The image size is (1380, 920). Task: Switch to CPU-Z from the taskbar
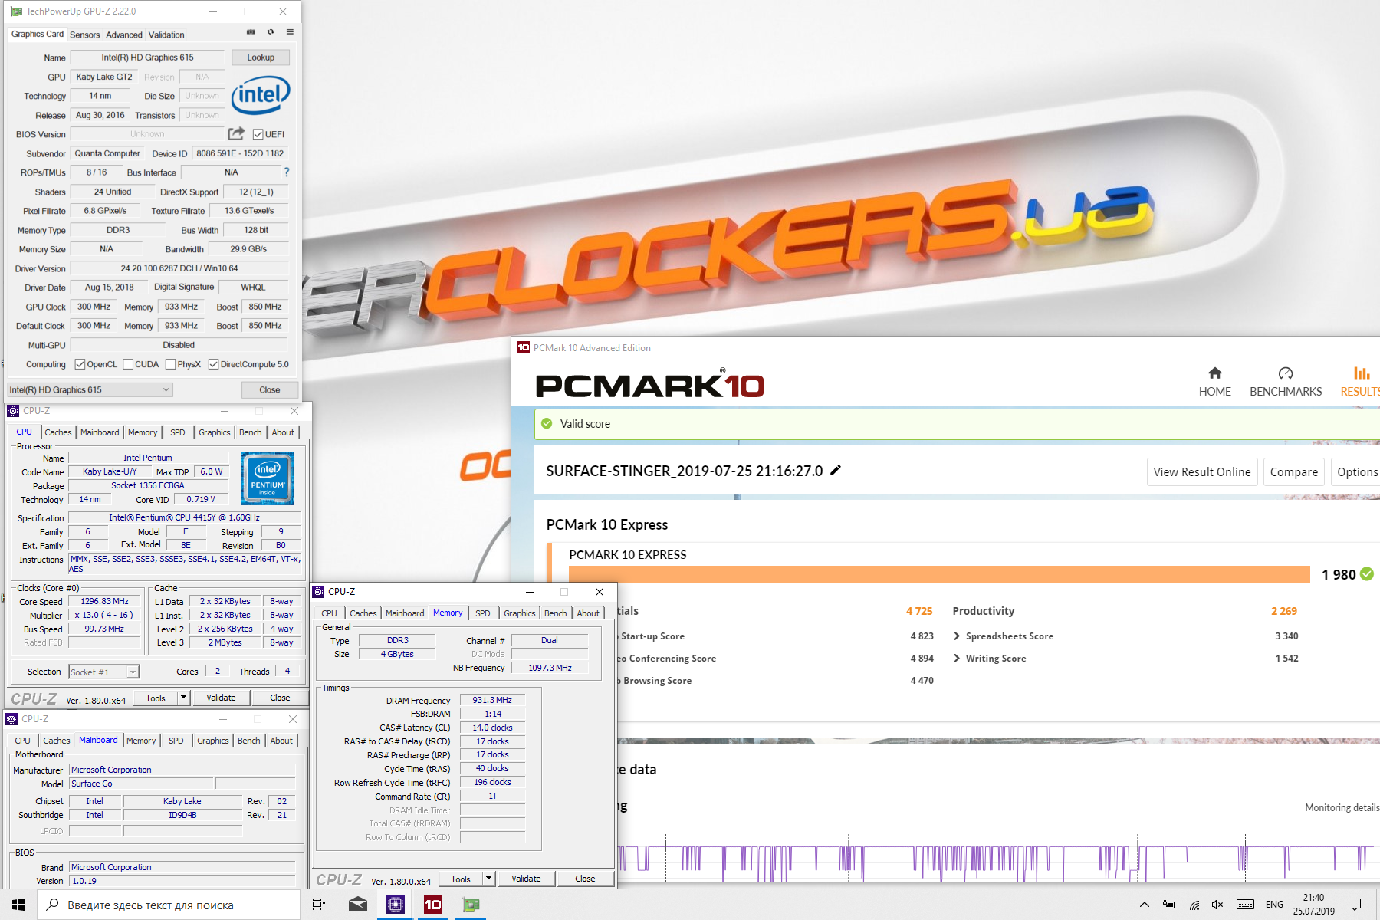(396, 905)
